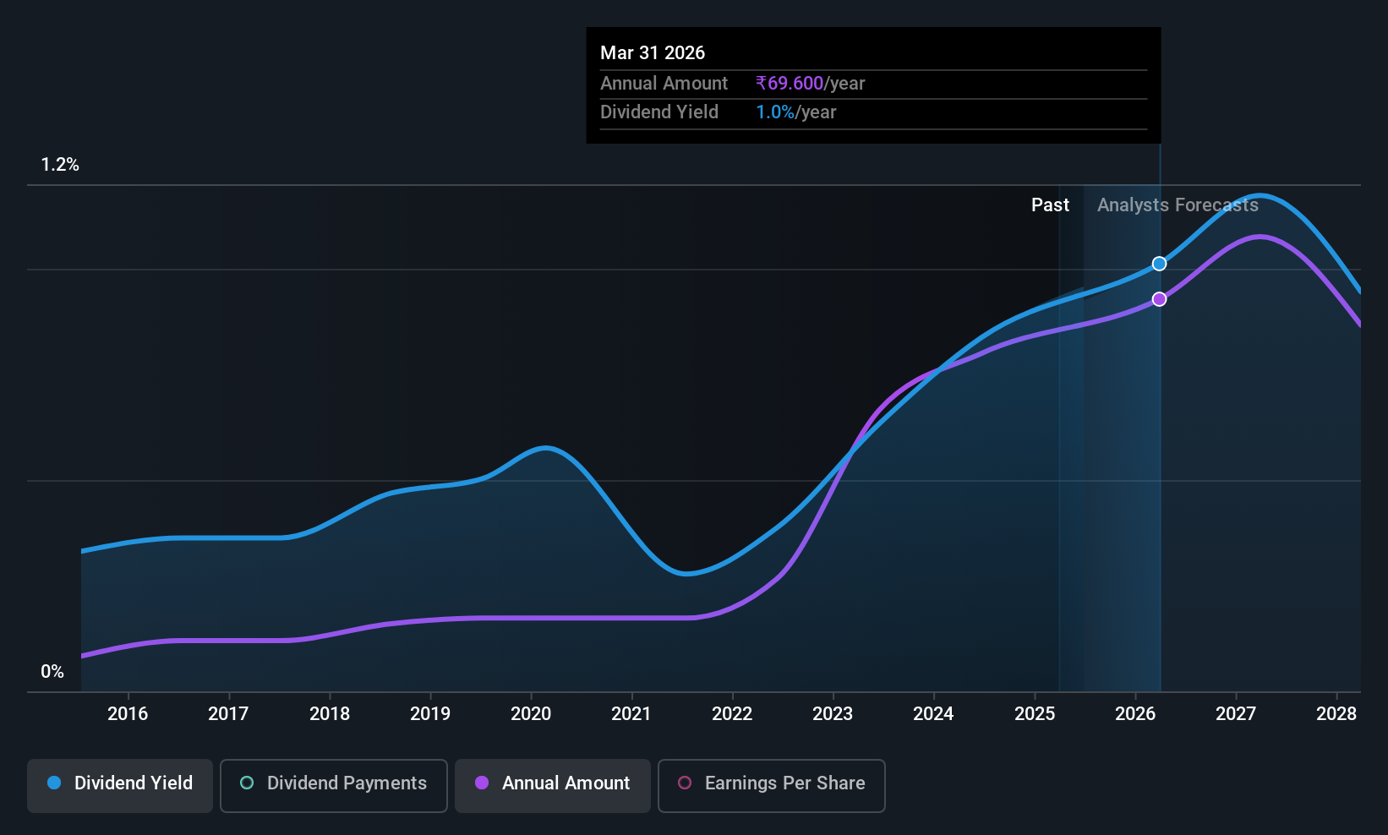Click the 2026 x-axis label

click(1135, 713)
